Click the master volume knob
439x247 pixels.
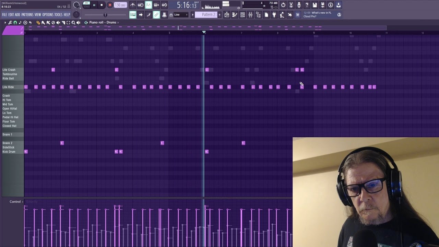pyautogui.click(x=76, y=5)
